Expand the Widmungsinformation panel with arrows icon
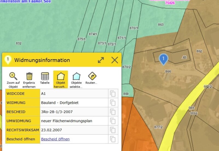This screenshot has width=219, height=151. pos(101,60)
